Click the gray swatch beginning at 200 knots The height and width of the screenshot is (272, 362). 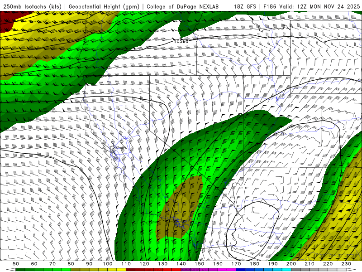(x=296, y=270)
